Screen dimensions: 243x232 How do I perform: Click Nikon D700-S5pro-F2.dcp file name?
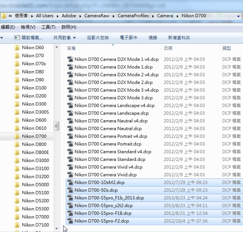[102, 221]
